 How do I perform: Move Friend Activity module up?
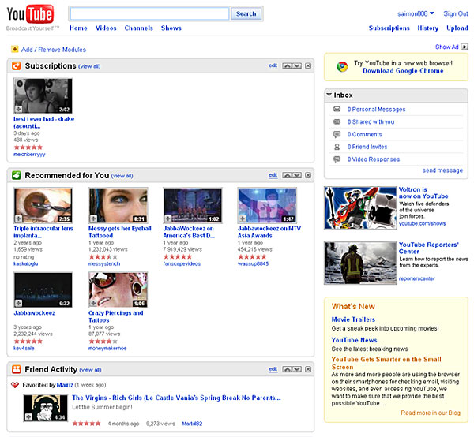click(288, 369)
